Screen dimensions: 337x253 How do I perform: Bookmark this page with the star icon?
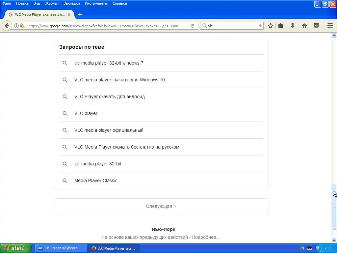pos(271,26)
